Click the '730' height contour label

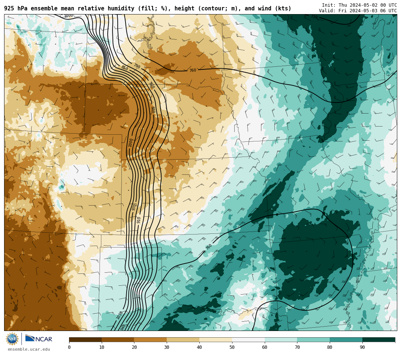tap(314, 17)
